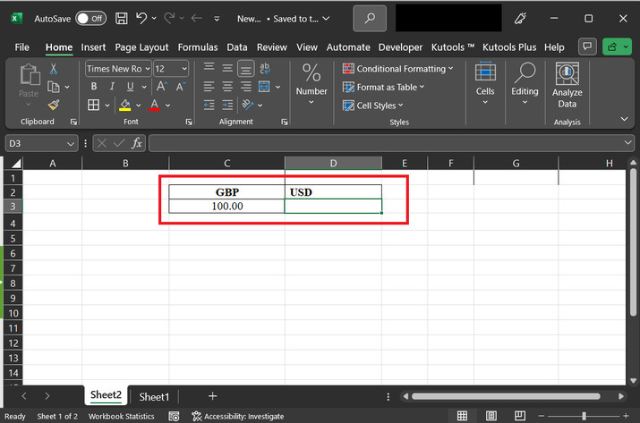This screenshot has height=423, width=640.
Task: Toggle Bold formatting
Action: tap(94, 87)
